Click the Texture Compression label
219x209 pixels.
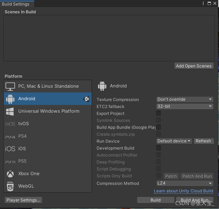click(x=118, y=100)
